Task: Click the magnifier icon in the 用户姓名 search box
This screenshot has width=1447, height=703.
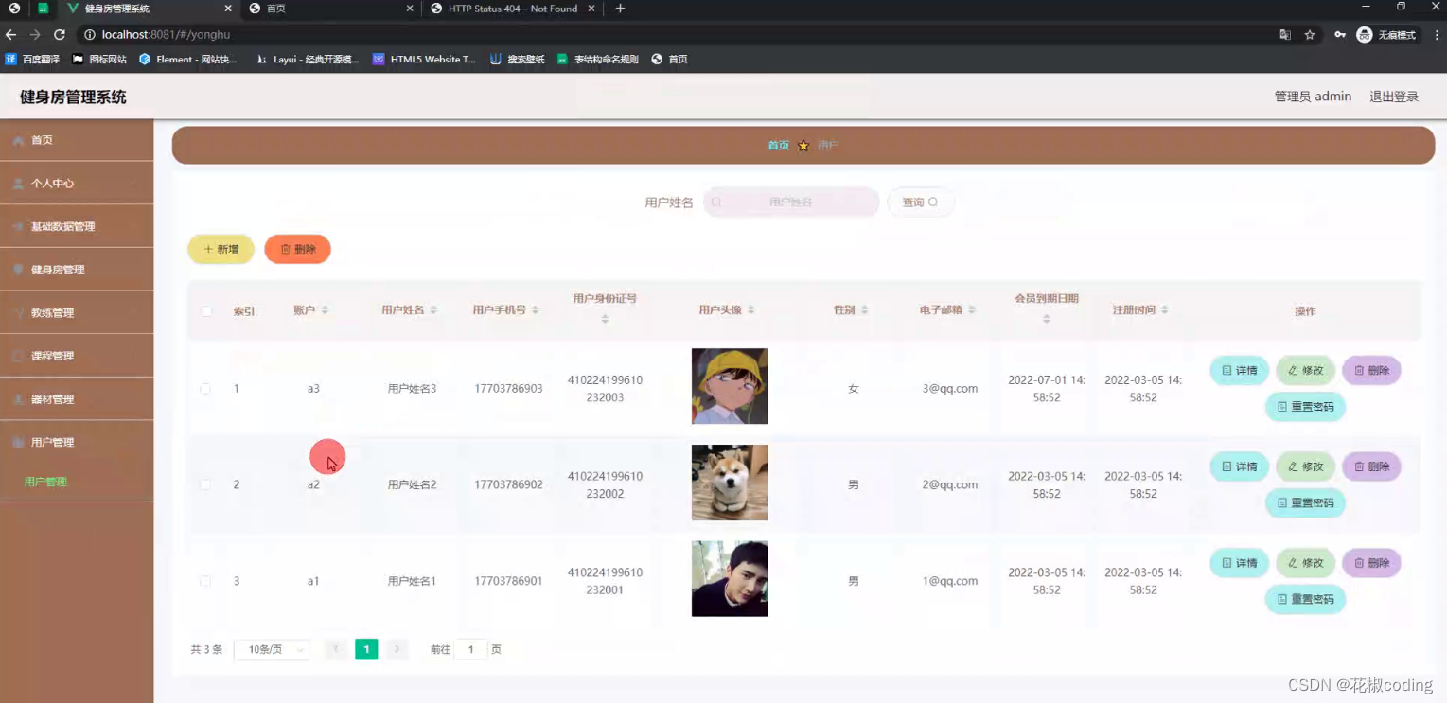Action: (716, 202)
